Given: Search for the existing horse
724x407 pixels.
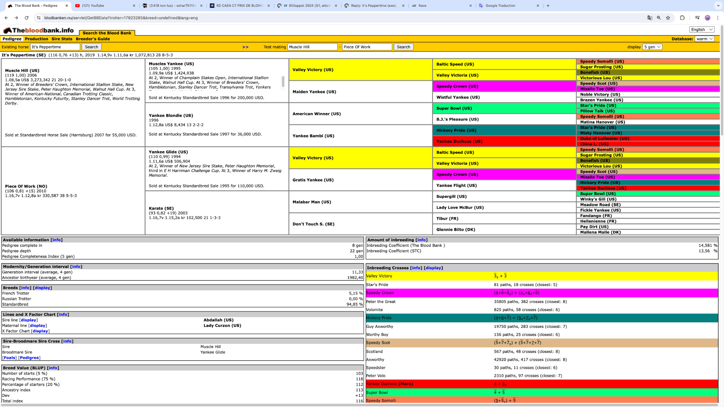Looking at the screenshot, I should tap(91, 47).
